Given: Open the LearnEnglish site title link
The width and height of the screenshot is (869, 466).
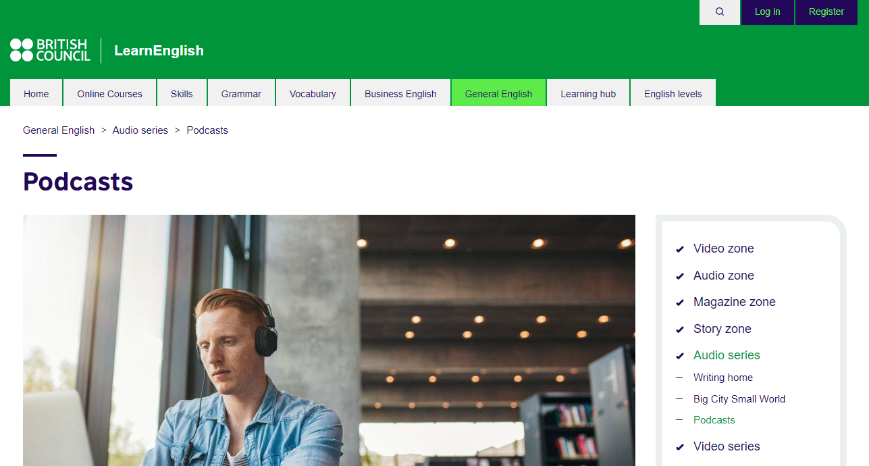Looking at the screenshot, I should point(159,51).
